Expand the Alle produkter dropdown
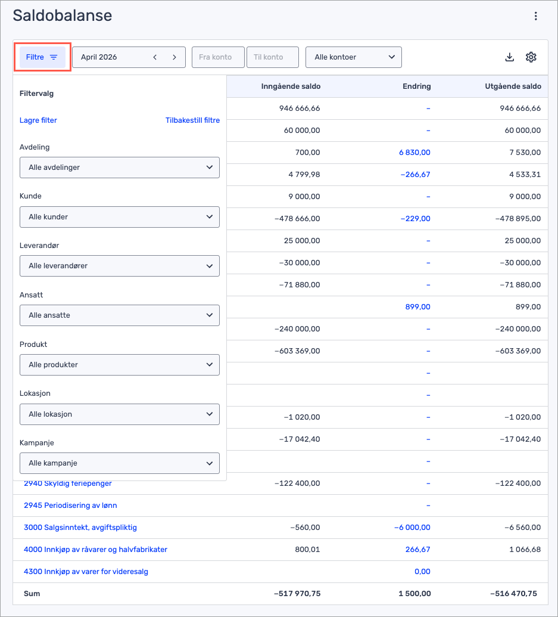Image resolution: width=558 pixels, height=617 pixels. [x=119, y=365]
